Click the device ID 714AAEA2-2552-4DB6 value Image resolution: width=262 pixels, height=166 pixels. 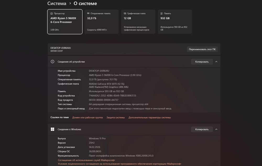tap(112, 96)
